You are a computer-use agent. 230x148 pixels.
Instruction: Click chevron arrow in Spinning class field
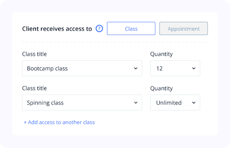coord(136,103)
